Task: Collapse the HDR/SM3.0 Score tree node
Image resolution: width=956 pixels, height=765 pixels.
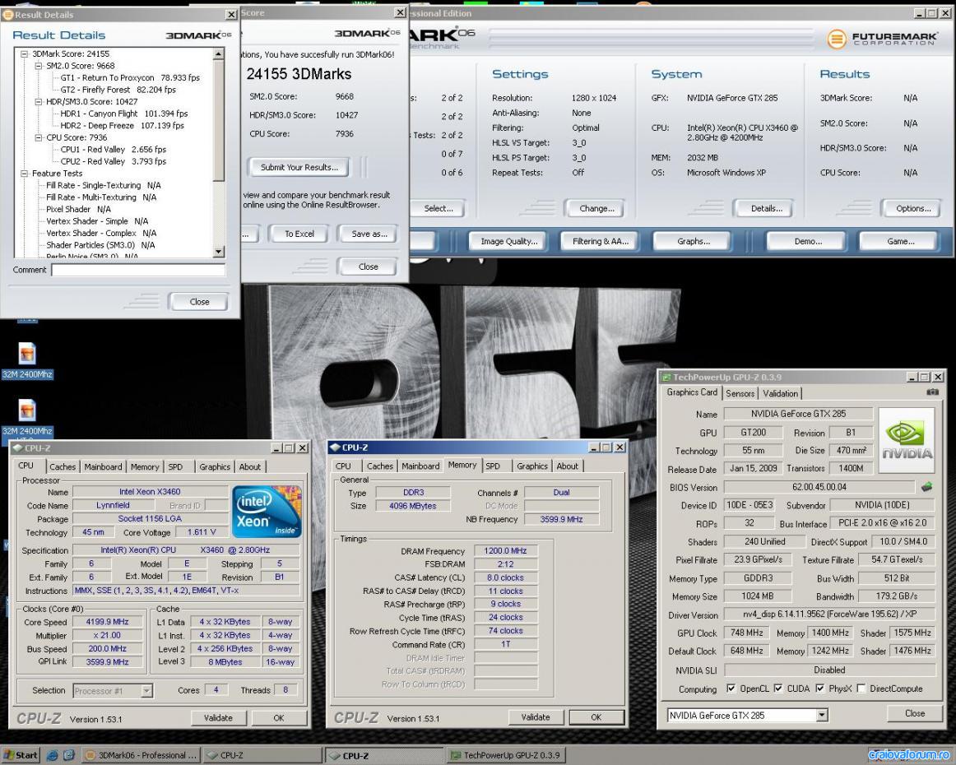Action: pos(39,102)
